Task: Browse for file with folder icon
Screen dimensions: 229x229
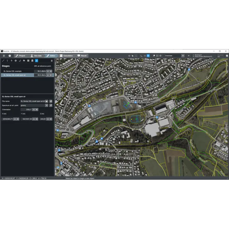Action: (x=47, y=101)
